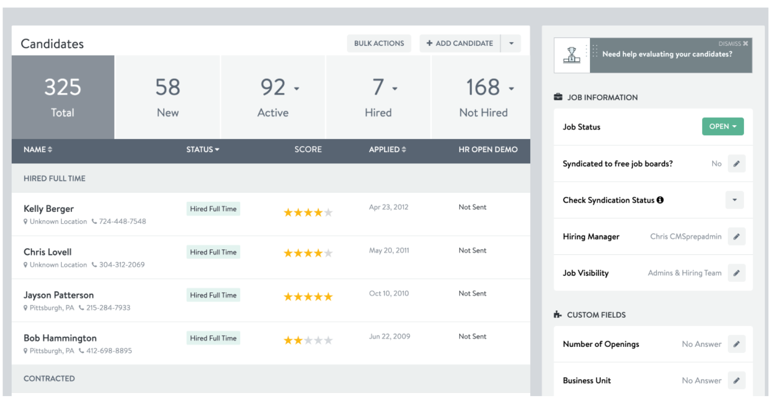Open Jayson Patterson's candidate profile
Screen dimensions: 776x402
(58, 295)
